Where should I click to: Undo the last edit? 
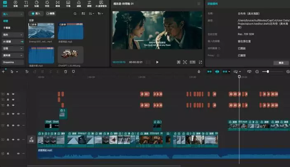pyautogui.click(x=27, y=72)
